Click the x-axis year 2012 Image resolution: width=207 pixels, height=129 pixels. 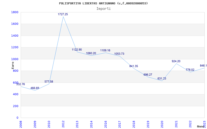coord(63,124)
